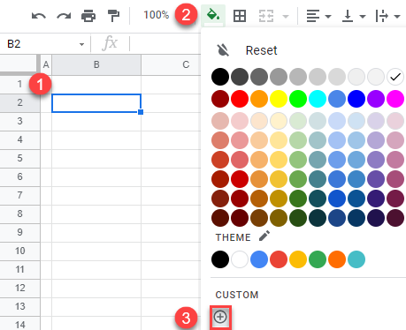Choose the bright green swatch
Viewport: 406px width, 330px height.
(x=298, y=99)
